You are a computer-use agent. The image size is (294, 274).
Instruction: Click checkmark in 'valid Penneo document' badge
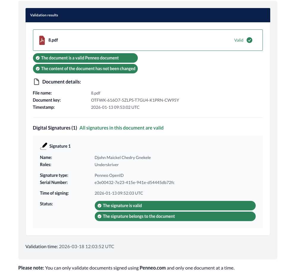[38, 58]
